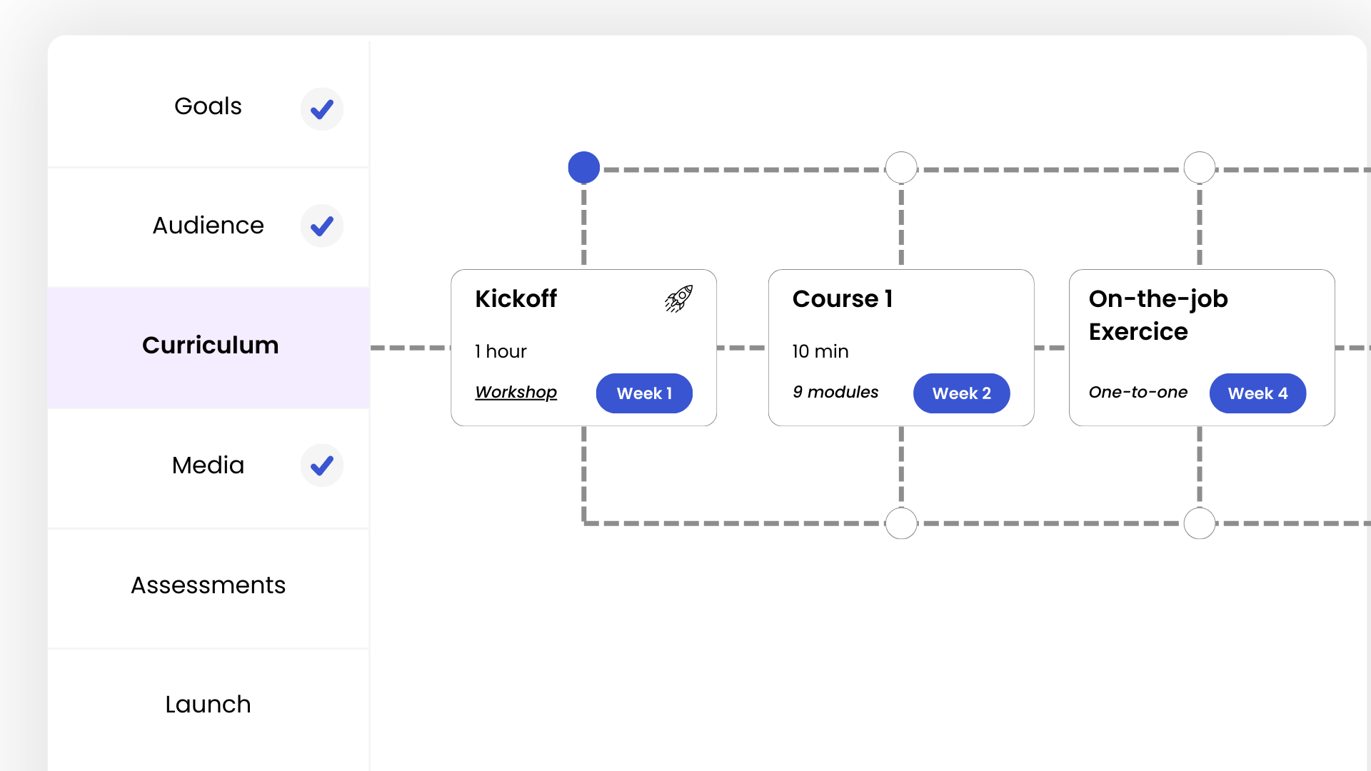Click the bottom node below Course 1
1371x771 pixels.
pos(901,523)
